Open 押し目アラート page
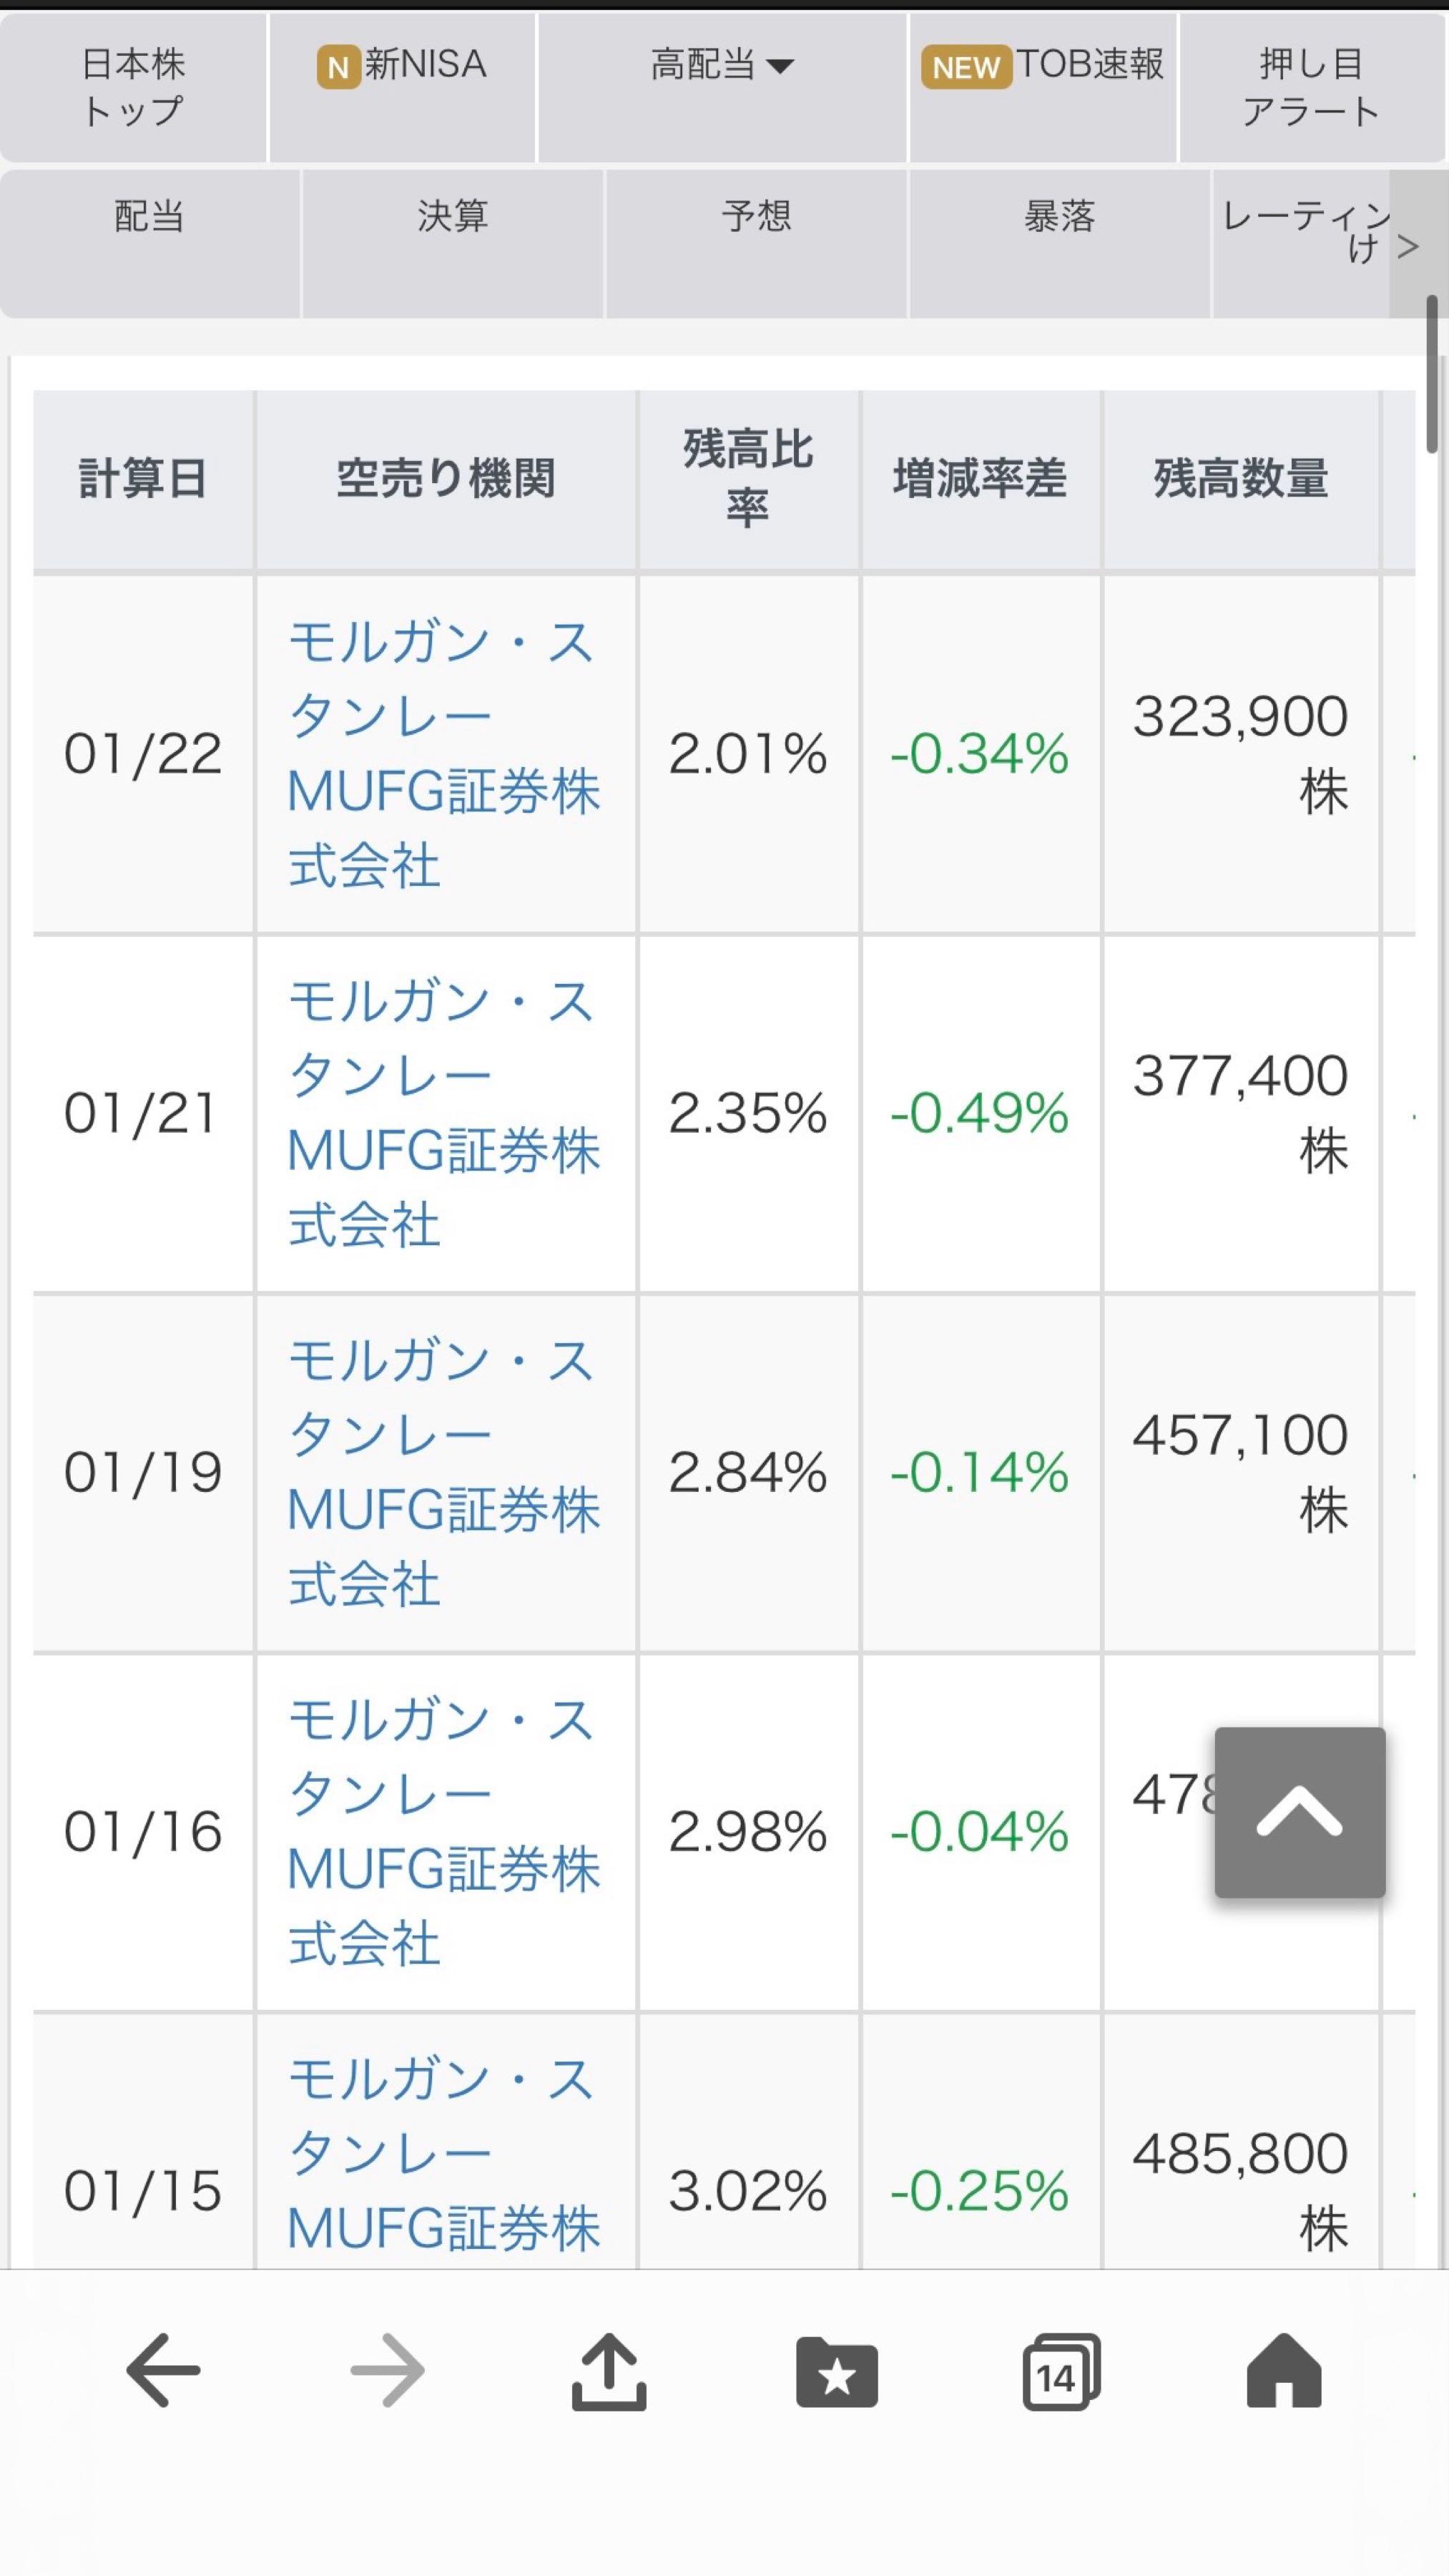The width and height of the screenshot is (1449, 2576). click(x=1311, y=88)
